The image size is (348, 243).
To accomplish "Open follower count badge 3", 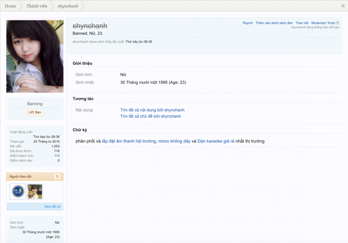I will (x=57, y=176).
